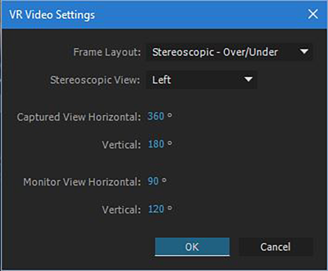Select the Captured View Vertical 180 value
Image resolution: width=328 pixels, height=271 pixels.
156,144
